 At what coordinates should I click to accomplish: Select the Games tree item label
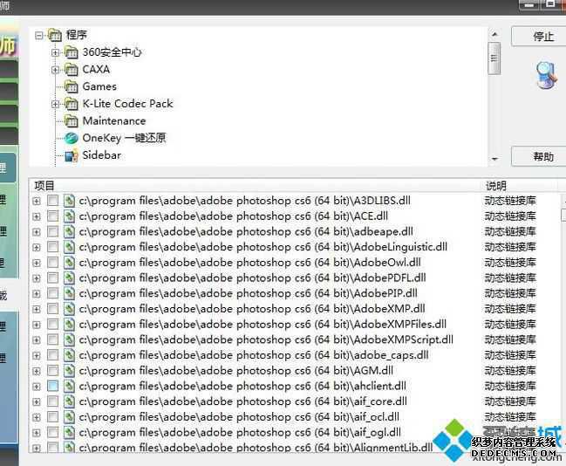99,86
